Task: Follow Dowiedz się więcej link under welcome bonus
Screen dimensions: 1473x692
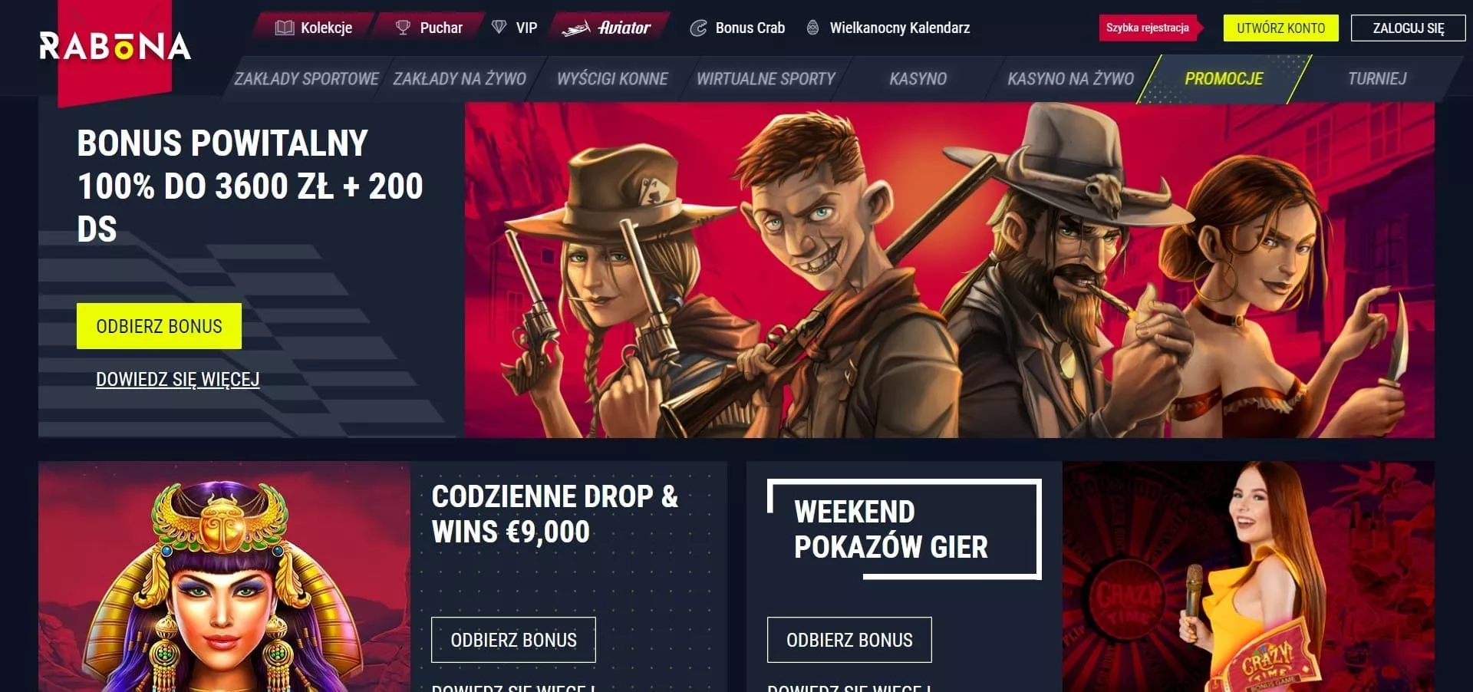Action: [x=177, y=379]
